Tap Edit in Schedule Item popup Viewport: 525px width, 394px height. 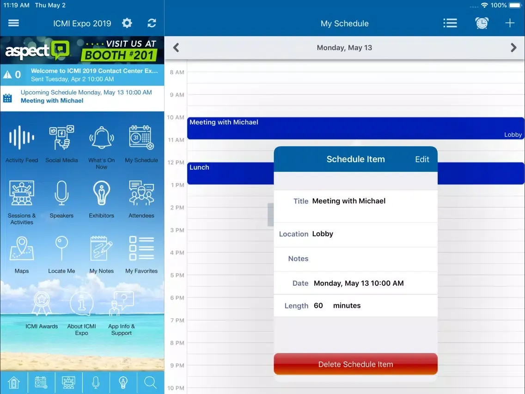click(x=422, y=159)
